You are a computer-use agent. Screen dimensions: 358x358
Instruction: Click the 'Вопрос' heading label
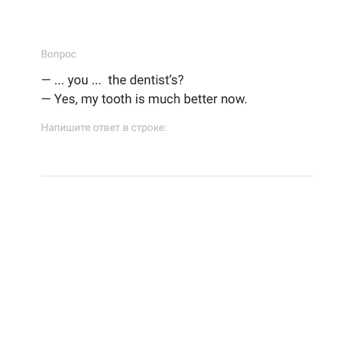point(59,54)
